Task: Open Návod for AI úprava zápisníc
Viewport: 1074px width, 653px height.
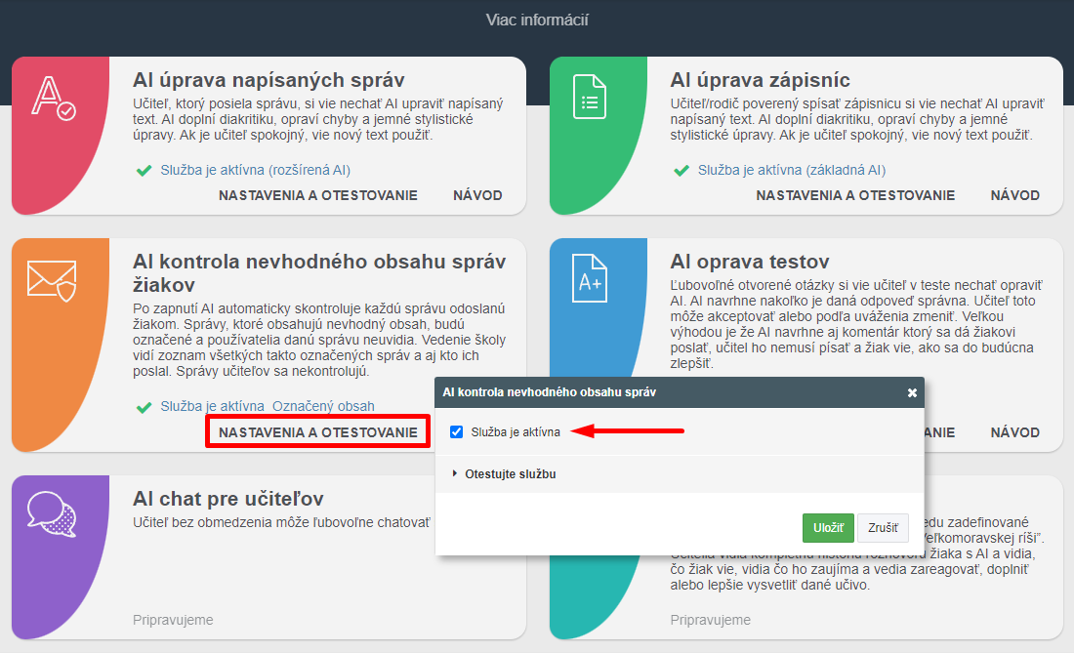Action: tap(1014, 195)
